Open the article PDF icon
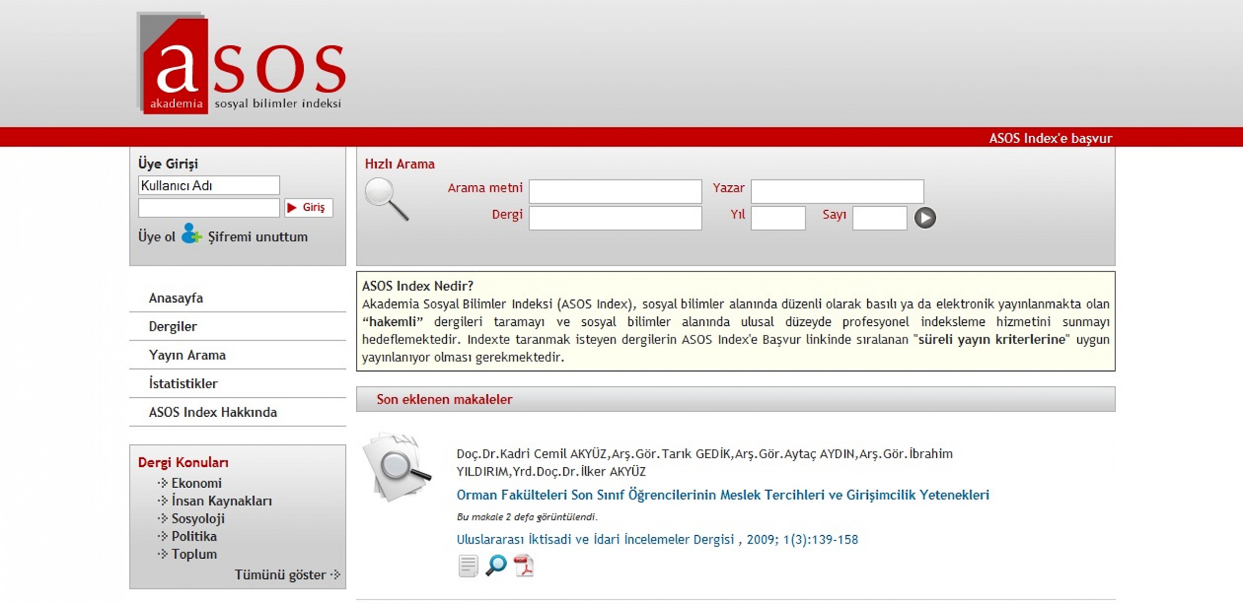This screenshot has width=1243, height=604. 524,566
